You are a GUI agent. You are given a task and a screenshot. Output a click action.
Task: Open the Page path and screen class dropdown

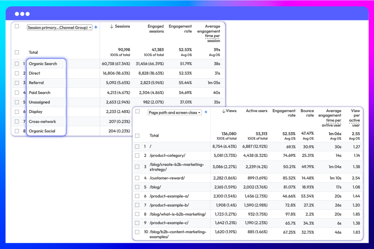174,113
